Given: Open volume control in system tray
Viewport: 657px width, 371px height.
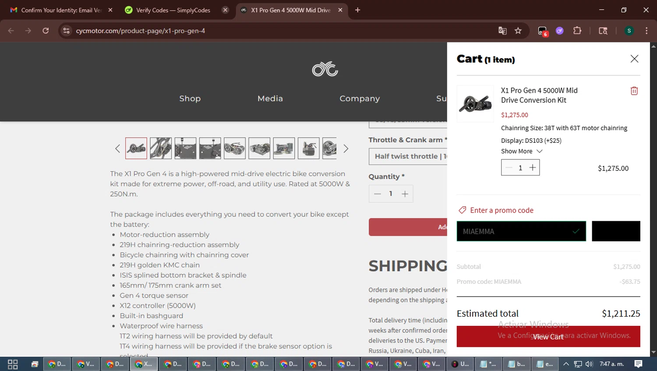Looking at the screenshot, I should (589, 364).
